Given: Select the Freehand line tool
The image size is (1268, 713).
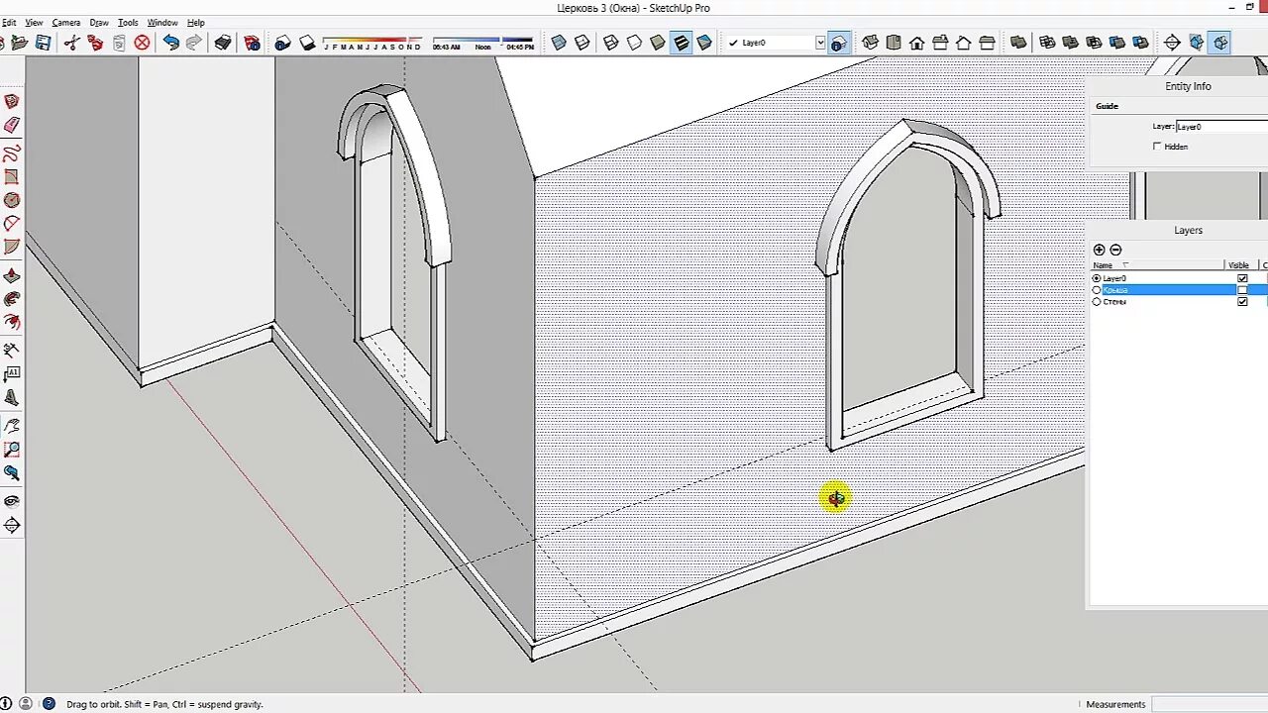Looking at the screenshot, I should pos(12,154).
